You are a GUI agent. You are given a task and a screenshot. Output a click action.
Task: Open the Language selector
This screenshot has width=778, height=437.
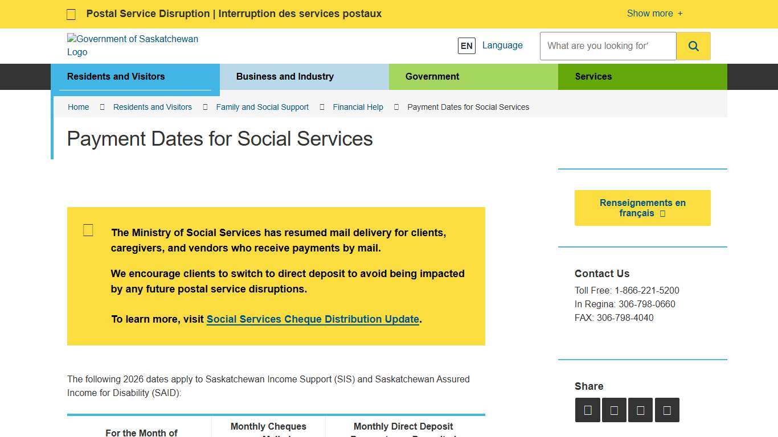(x=502, y=45)
